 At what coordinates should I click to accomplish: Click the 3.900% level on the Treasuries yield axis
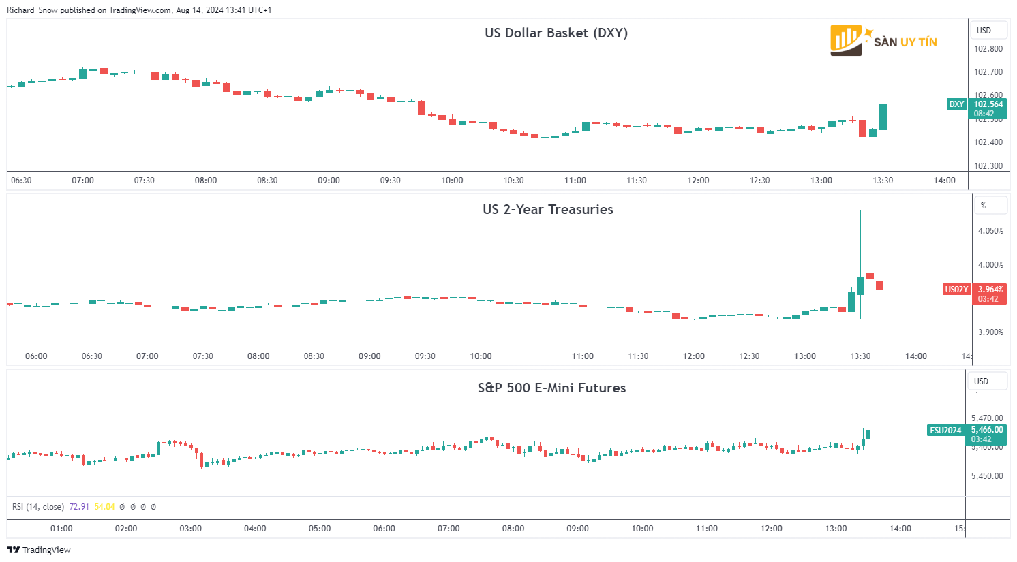(990, 332)
